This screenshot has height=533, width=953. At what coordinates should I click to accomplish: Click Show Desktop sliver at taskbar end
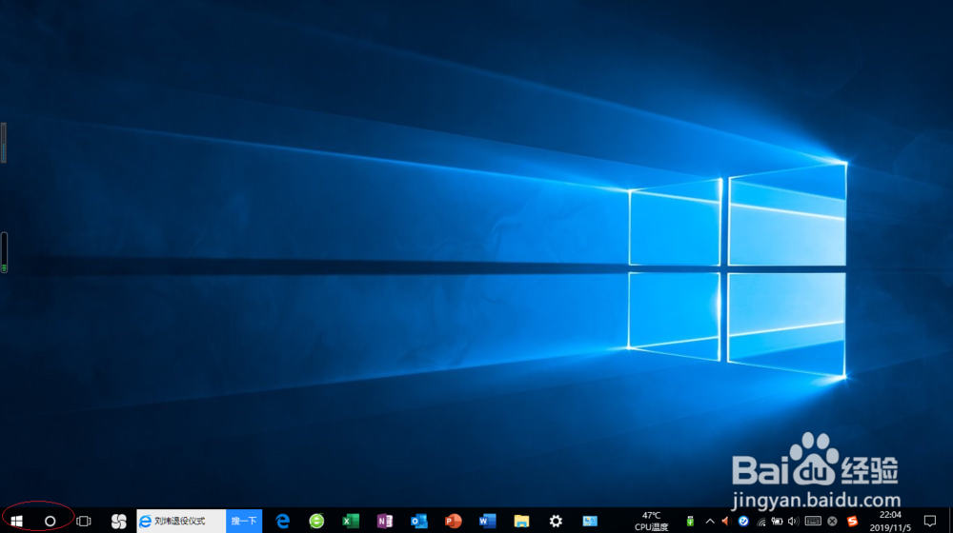pyautogui.click(x=950, y=521)
